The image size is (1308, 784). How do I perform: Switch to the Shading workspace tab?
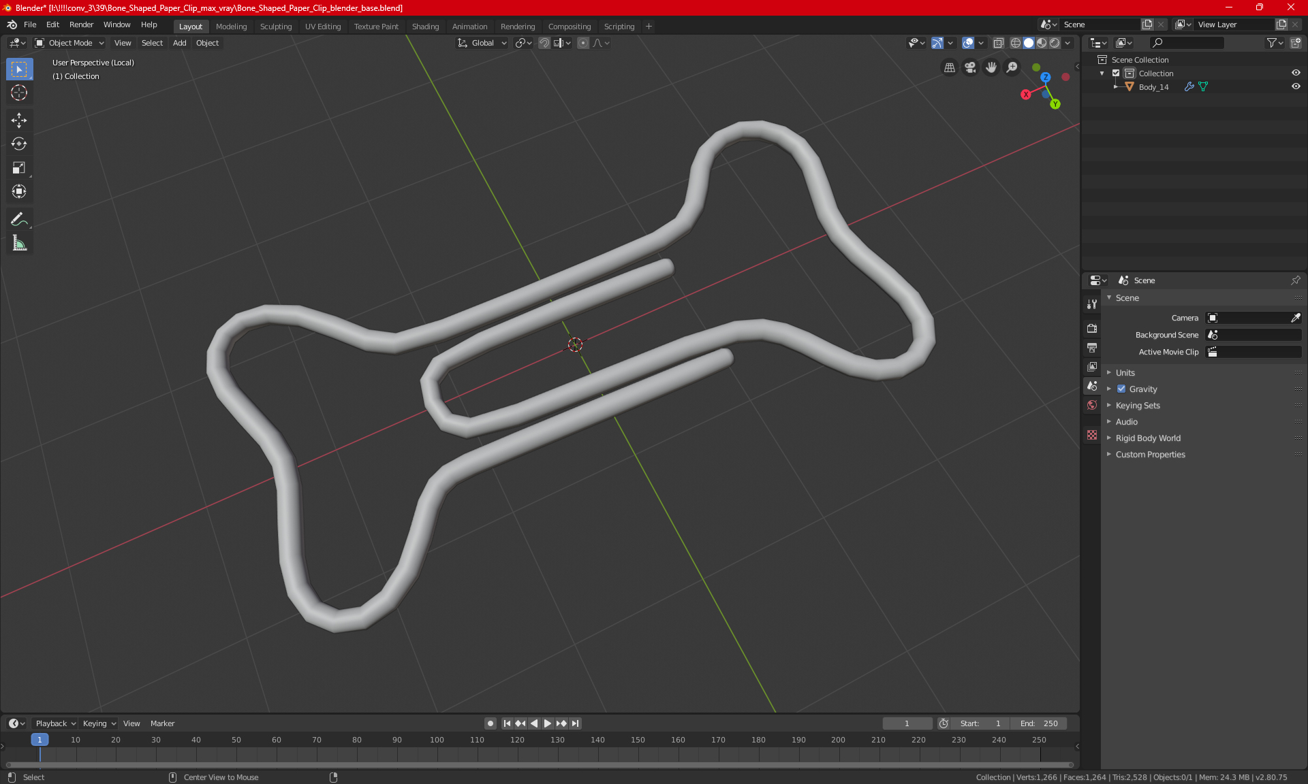coord(425,27)
